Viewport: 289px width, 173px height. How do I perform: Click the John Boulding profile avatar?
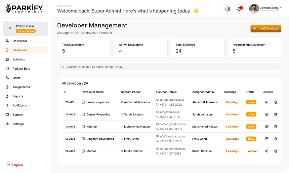click(x=254, y=9)
